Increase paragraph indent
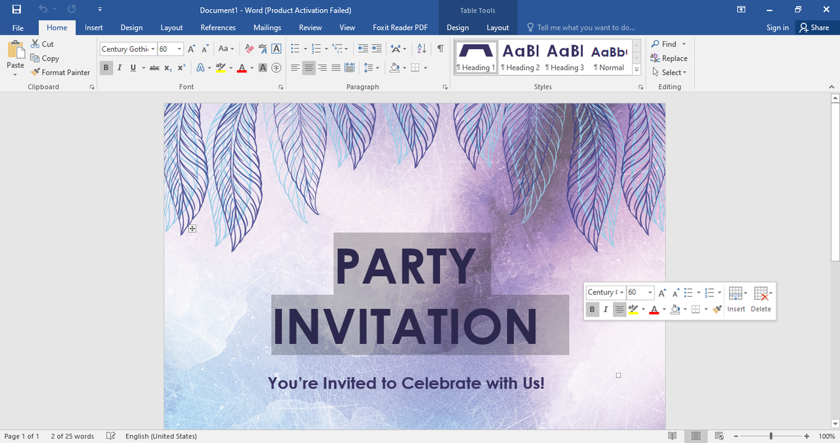This screenshot has width=840, height=443. pyautogui.click(x=376, y=49)
